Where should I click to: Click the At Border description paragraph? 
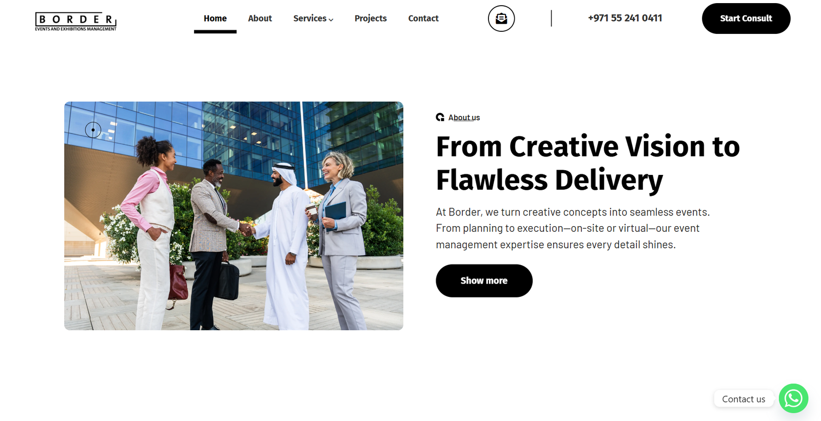pyautogui.click(x=573, y=228)
